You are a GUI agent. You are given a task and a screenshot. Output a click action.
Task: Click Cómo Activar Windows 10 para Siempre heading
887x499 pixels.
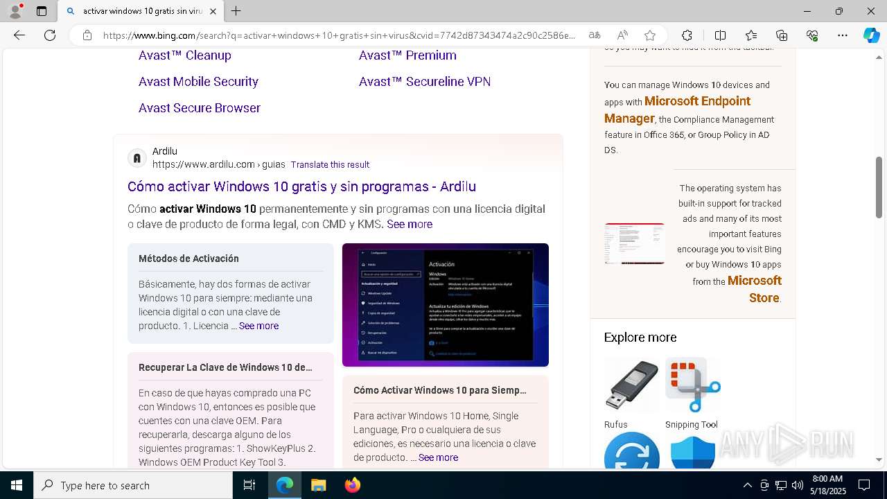(x=440, y=390)
